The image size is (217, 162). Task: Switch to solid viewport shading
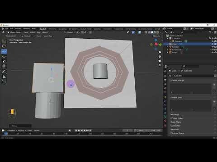pos(152,32)
